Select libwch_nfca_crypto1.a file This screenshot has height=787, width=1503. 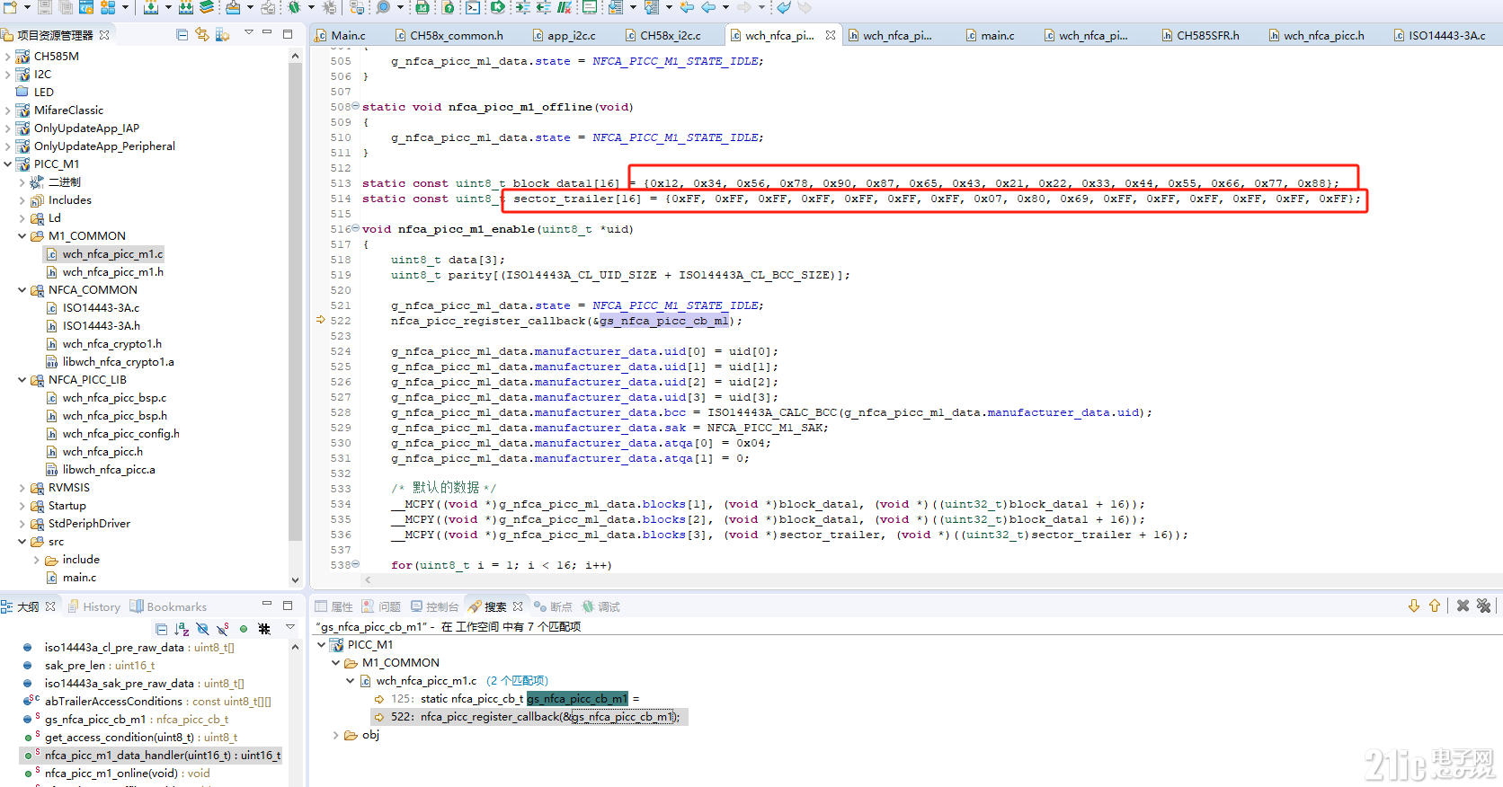click(x=118, y=361)
